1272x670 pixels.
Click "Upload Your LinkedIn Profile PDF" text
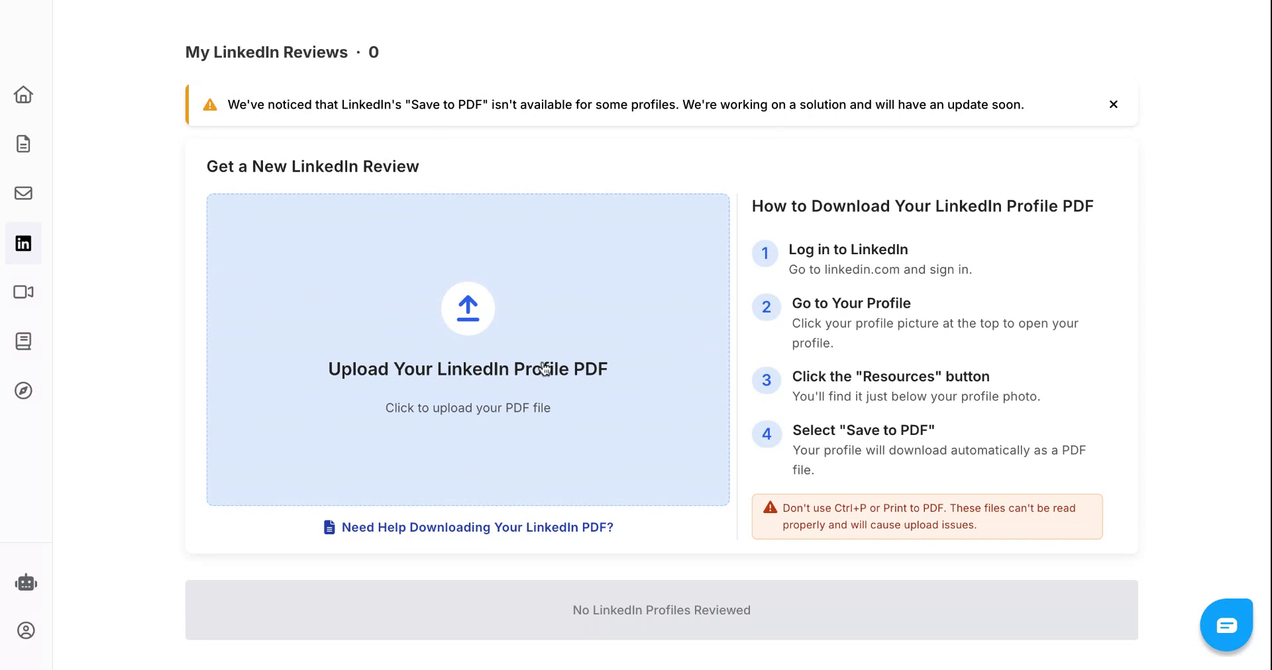point(467,369)
